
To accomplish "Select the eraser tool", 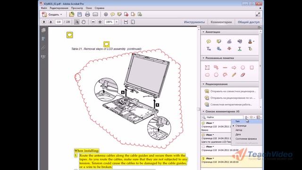I will [243, 75].
